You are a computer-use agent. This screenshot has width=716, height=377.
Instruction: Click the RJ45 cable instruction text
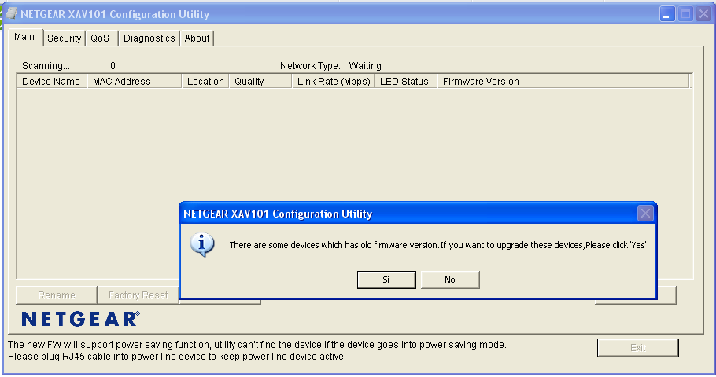(x=177, y=357)
